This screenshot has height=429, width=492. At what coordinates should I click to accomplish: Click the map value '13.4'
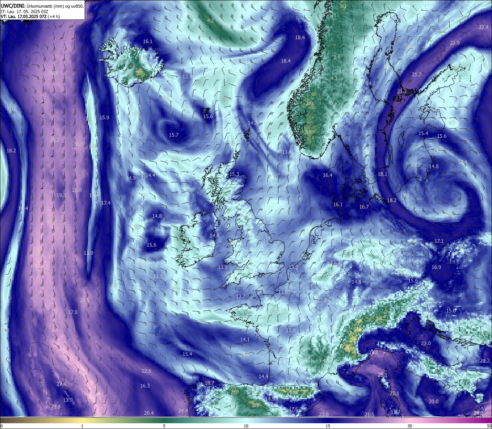pos(187,77)
